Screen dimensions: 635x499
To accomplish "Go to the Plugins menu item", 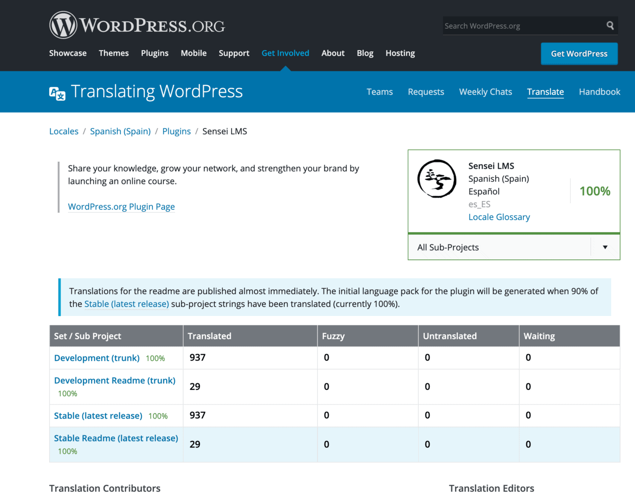I will [155, 53].
